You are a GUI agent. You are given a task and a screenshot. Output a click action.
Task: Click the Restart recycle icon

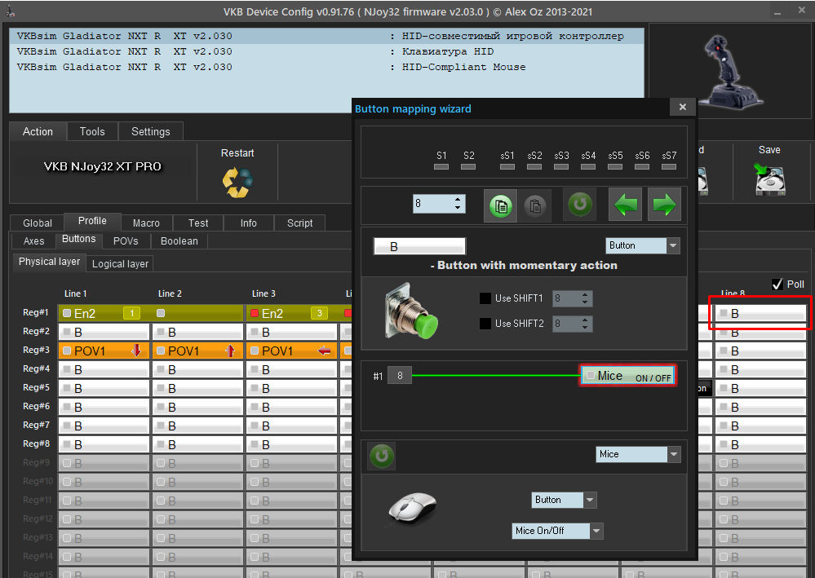237,183
